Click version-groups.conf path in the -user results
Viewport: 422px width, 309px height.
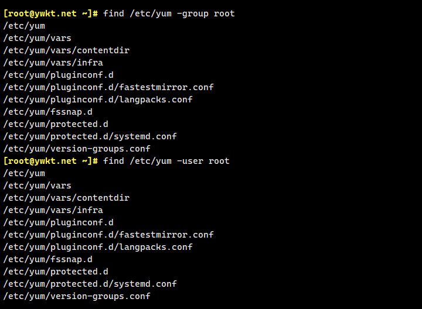click(x=77, y=296)
